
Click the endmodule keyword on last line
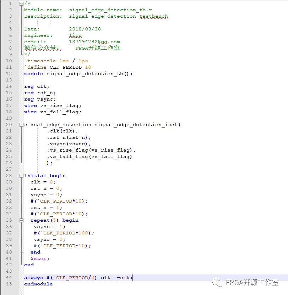[38, 284]
